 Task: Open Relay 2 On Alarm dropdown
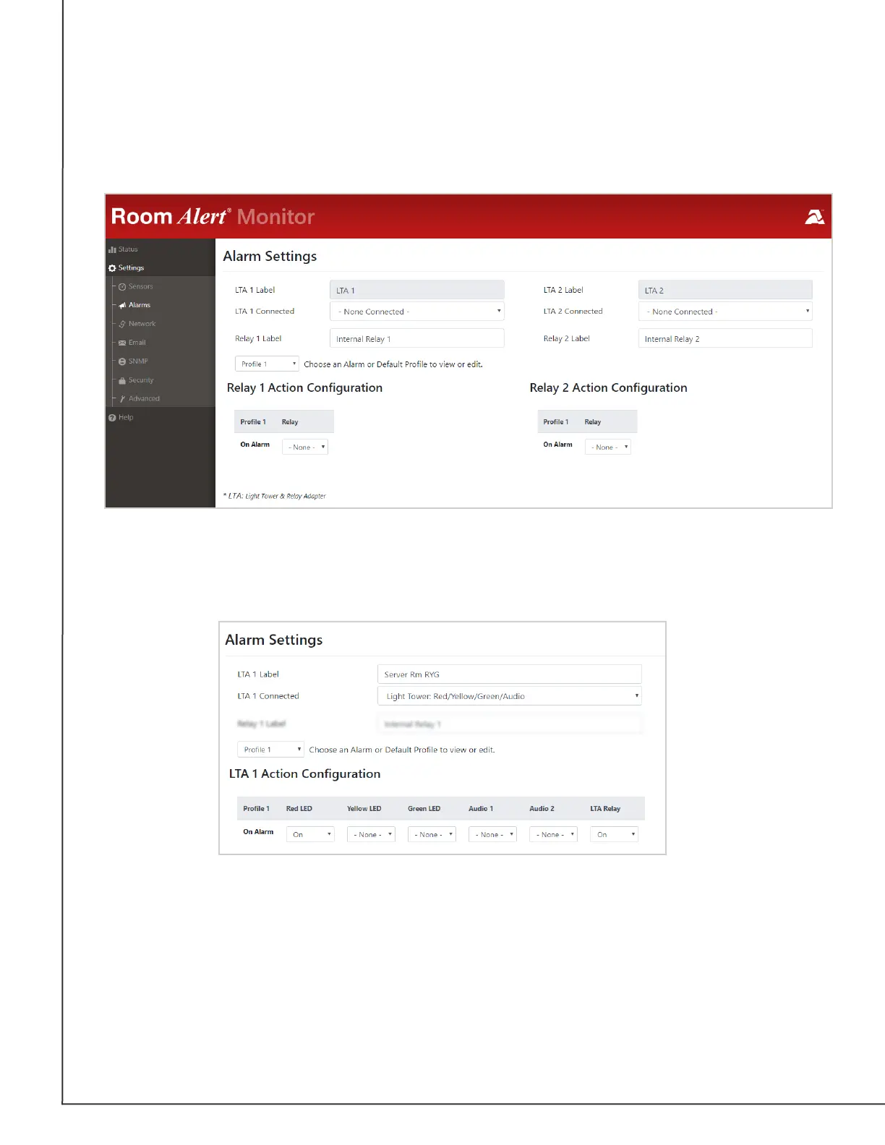click(x=608, y=447)
